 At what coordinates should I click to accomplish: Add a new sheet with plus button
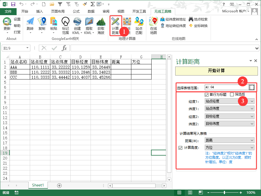[59, 186]
